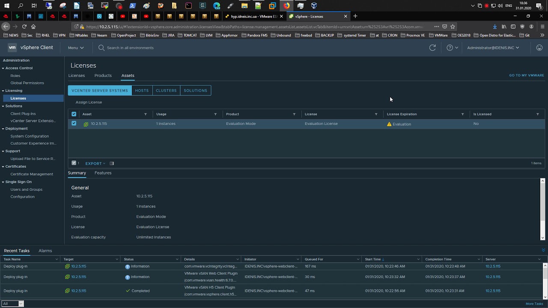Open the EXPORT dropdown
Viewport: 548px width, 308px height.
tap(95, 163)
